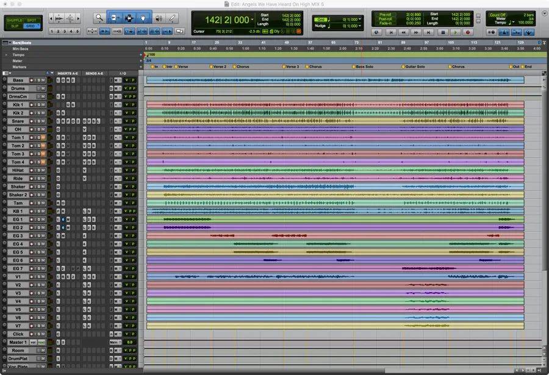
Task: Expand the Tempo ruler disclosure triangle
Action: tap(6, 54)
